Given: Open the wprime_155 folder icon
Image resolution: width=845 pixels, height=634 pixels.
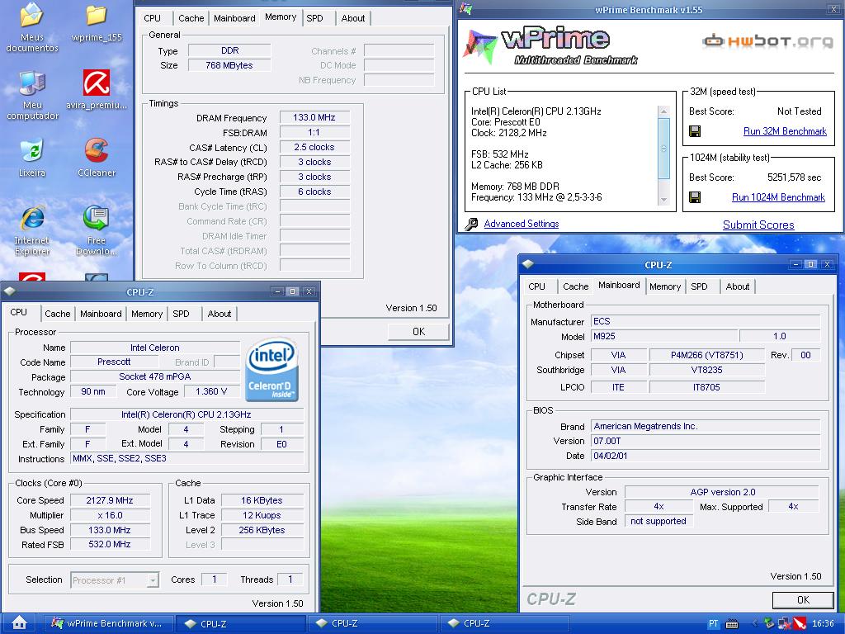Looking at the screenshot, I should coord(97,24).
